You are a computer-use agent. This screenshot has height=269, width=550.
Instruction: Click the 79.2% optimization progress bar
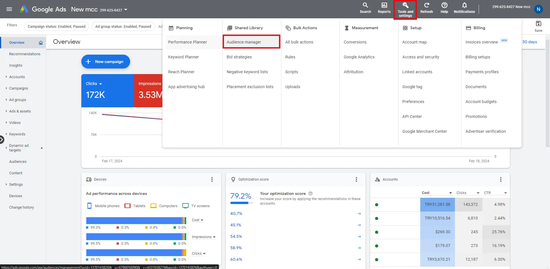[242, 203]
